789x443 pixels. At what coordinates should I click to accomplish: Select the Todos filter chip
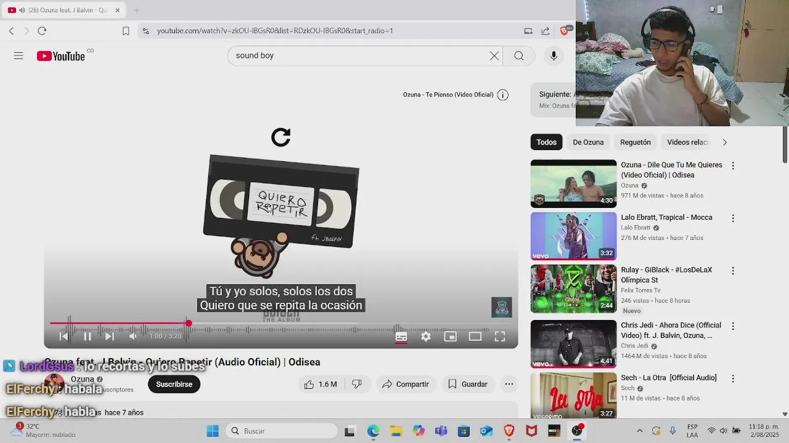click(x=546, y=142)
